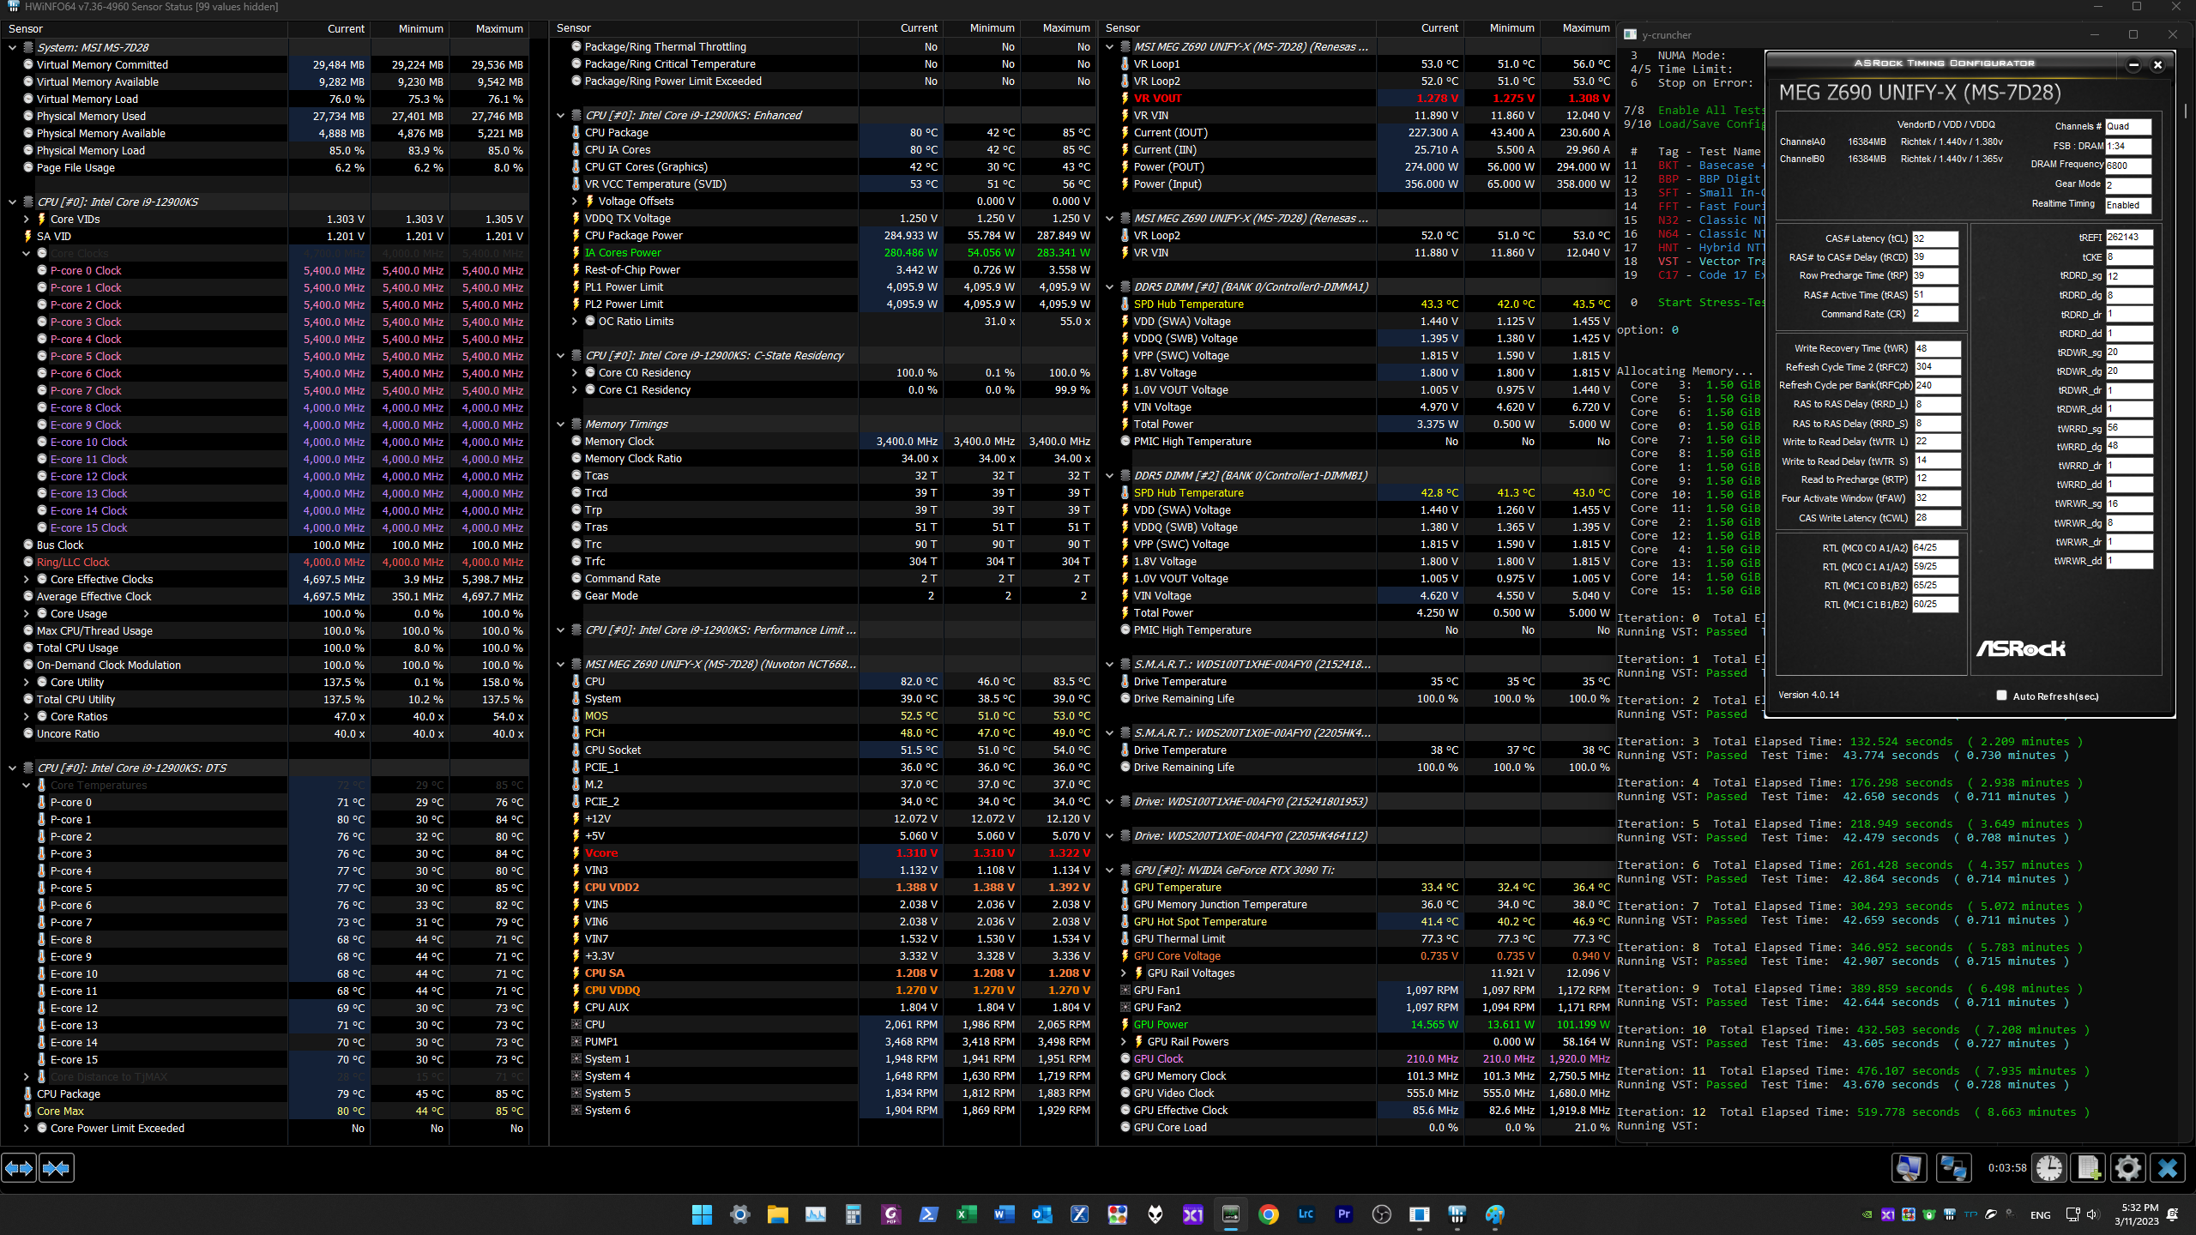The height and width of the screenshot is (1235, 2196).
Task: Expand the Core Usage row
Action: coord(26,614)
